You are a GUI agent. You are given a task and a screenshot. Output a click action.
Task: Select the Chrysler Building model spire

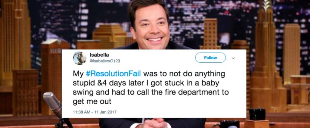click(x=265, y=10)
